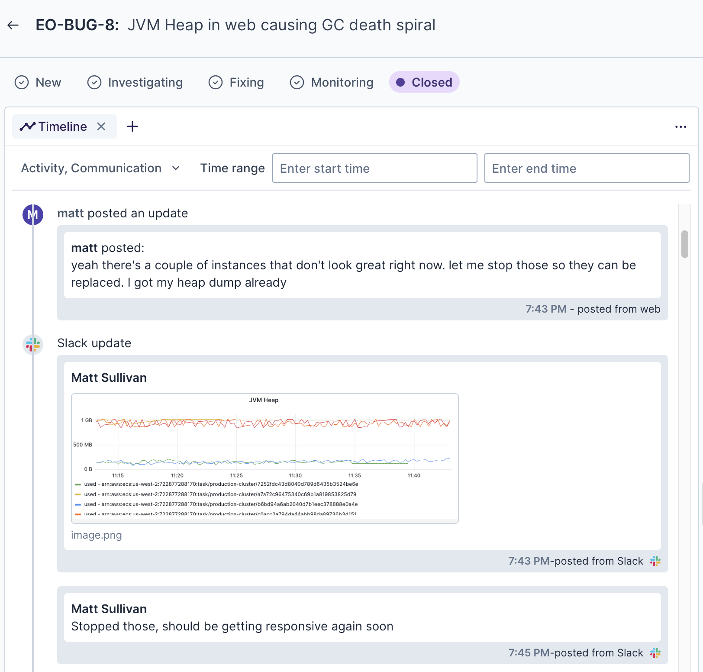Click the 'I got my heap dump already' message
703x672 pixels.
point(207,282)
